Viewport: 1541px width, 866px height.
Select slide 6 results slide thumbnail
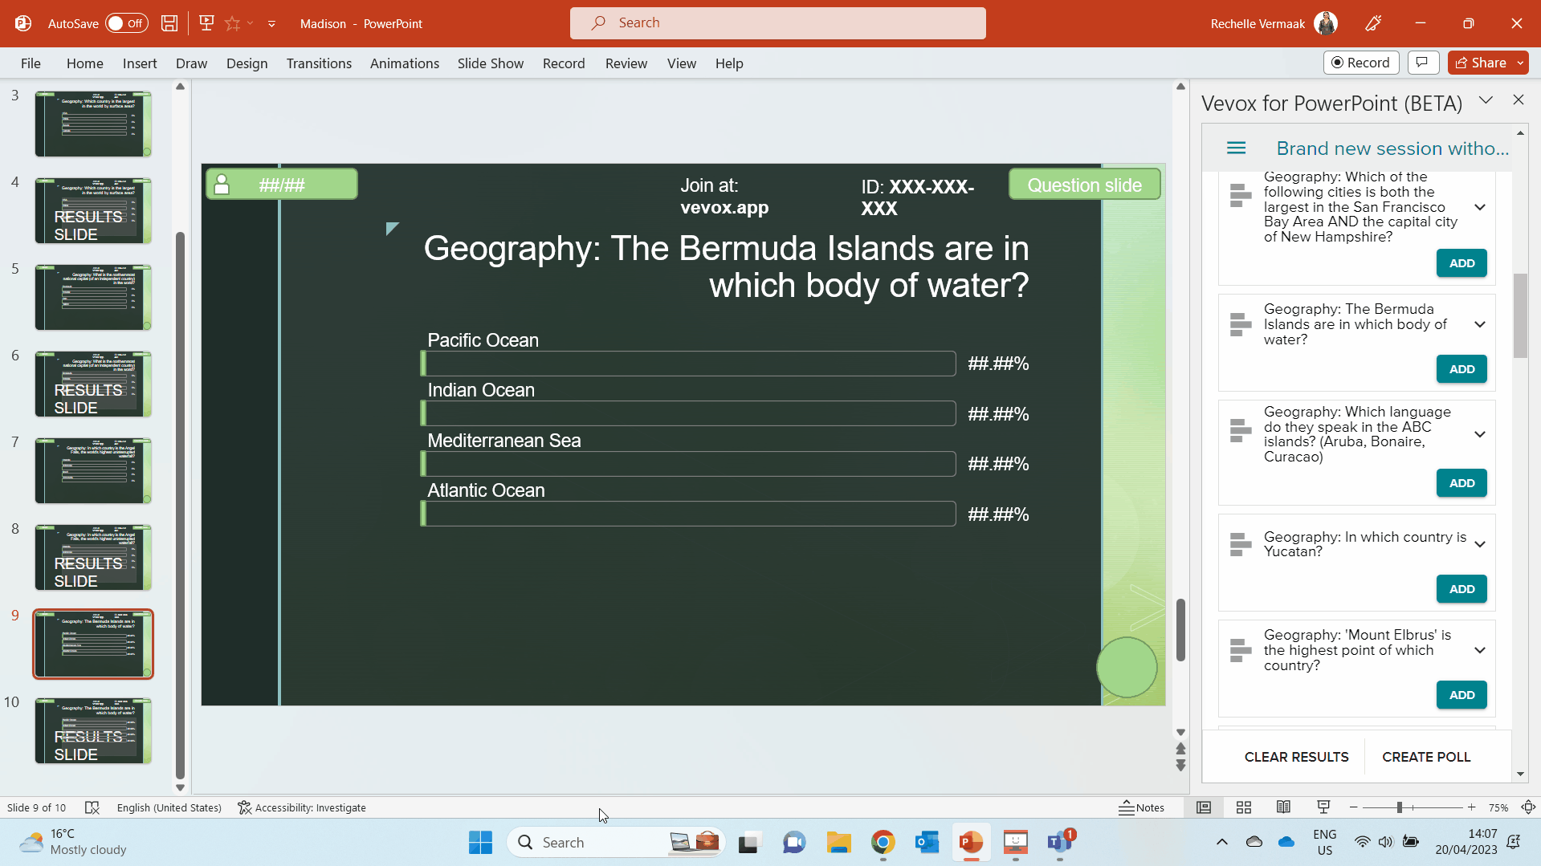click(x=93, y=384)
